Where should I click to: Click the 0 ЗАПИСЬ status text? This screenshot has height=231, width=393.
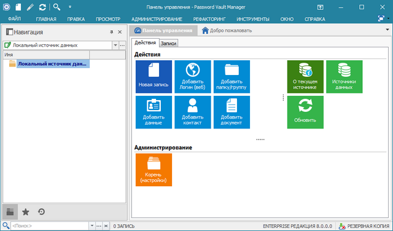click(x=124, y=226)
